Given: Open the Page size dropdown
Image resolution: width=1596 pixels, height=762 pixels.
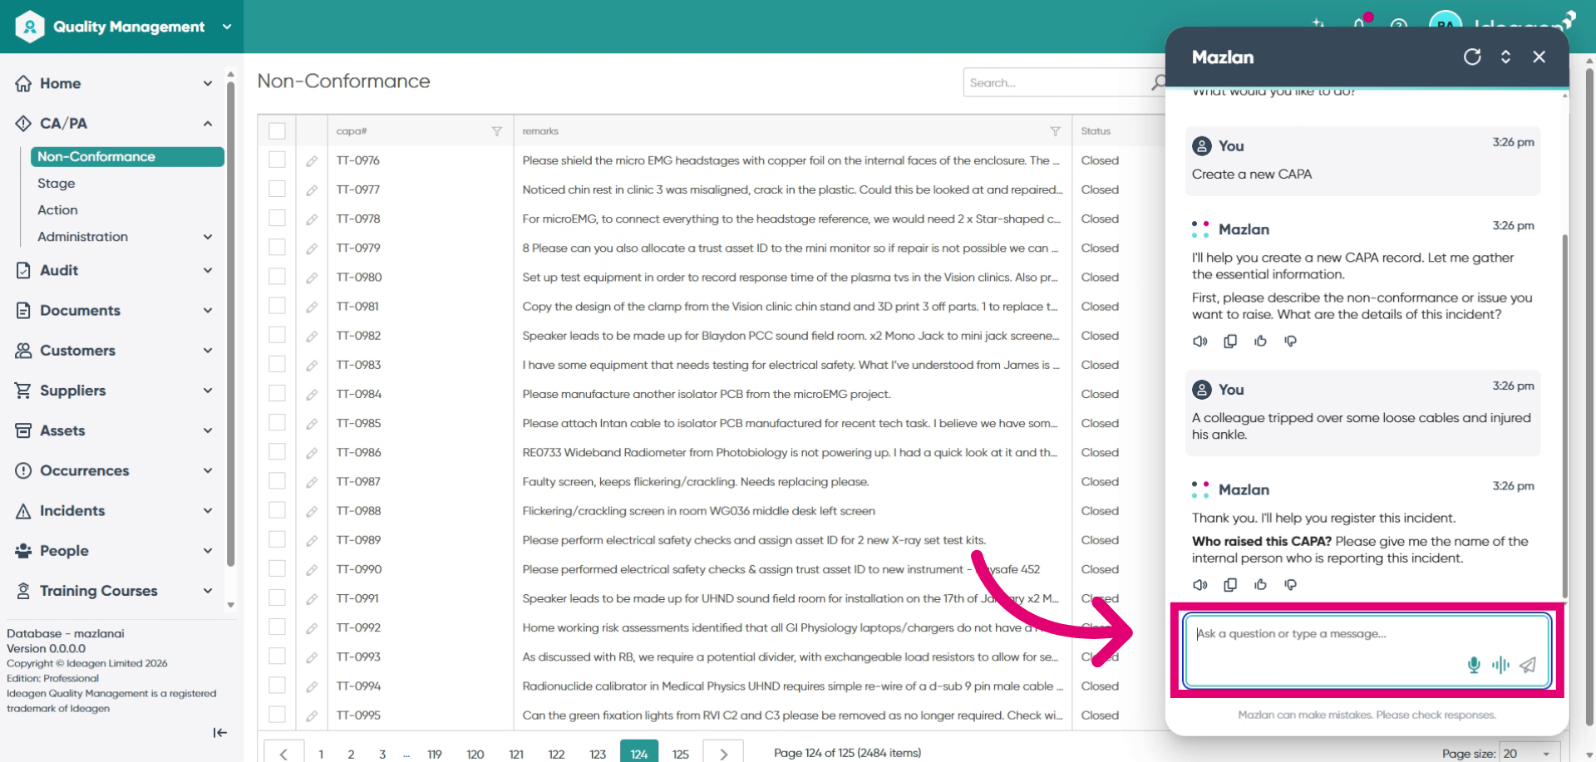Looking at the screenshot, I should [1529, 753].
